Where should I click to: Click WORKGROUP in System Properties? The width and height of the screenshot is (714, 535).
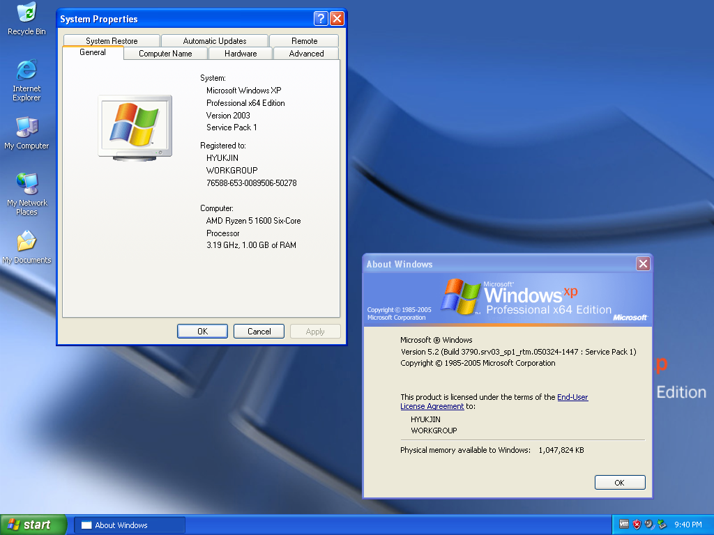coord(231,170)
